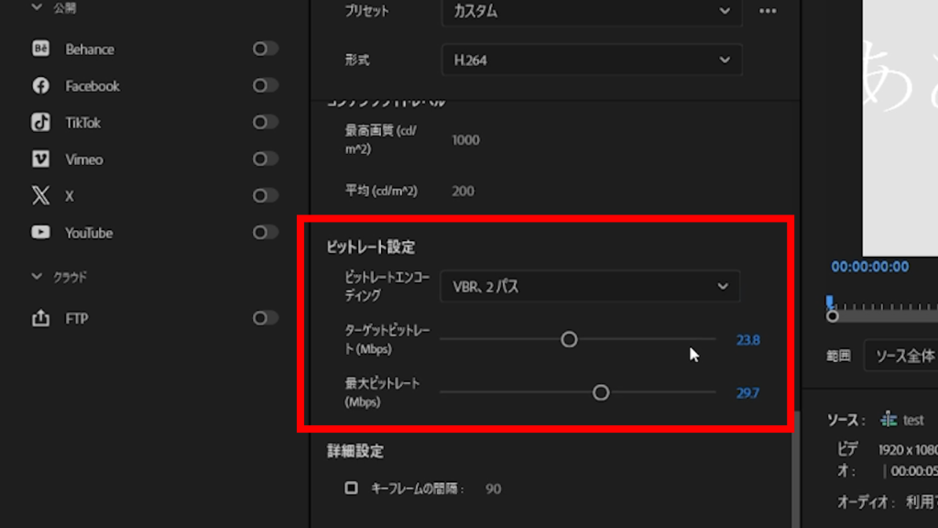Open the プリセット dropdown showing カスタム

[x=592, y=11]
